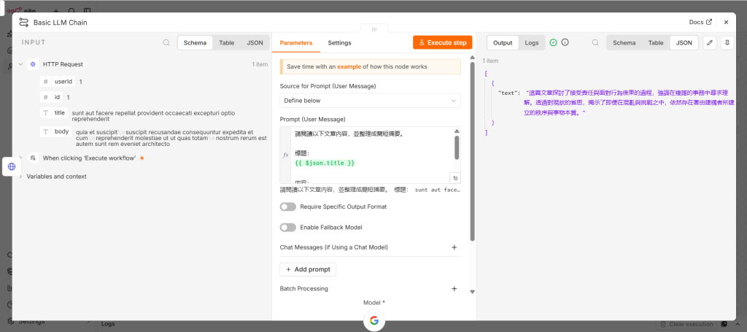Click the green success check icon
This screenshot has height=332, width=747.
[553, 42]
